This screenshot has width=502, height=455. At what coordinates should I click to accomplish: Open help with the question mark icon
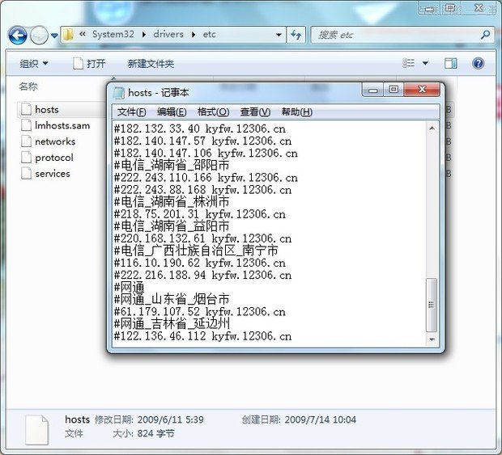coord(478,63)
